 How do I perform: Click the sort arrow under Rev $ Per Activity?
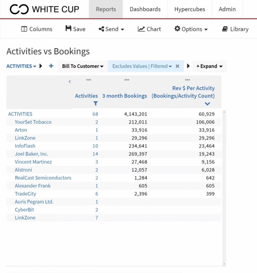(207, 104)
